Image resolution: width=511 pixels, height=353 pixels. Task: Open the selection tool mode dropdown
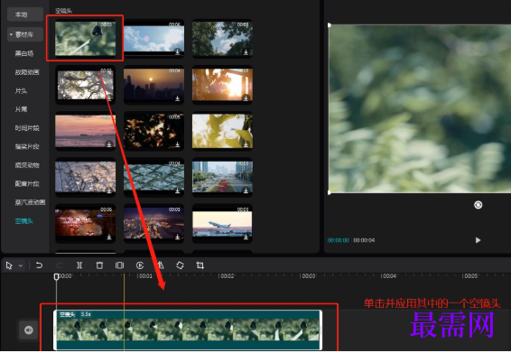coord(21,266)
